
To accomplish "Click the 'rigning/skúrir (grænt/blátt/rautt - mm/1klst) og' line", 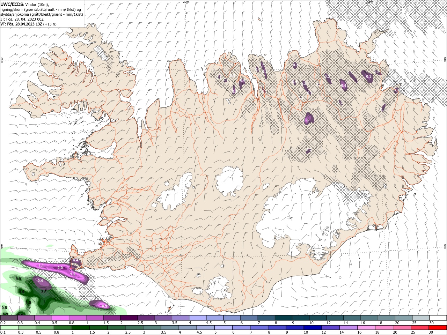I will click(41, 9).
